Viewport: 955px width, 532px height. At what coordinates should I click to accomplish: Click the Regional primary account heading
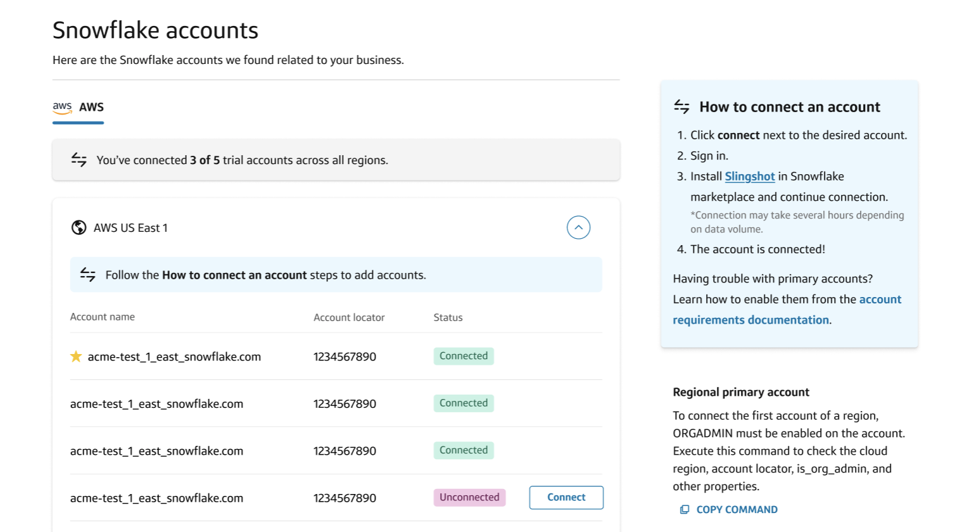pos(741,392)
